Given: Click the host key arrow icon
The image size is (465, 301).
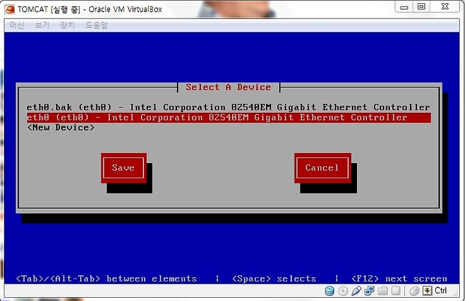Looking at the screenshot, I should tap(427, 291).
